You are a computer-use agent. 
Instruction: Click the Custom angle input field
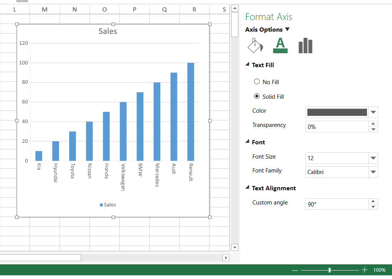337,204
